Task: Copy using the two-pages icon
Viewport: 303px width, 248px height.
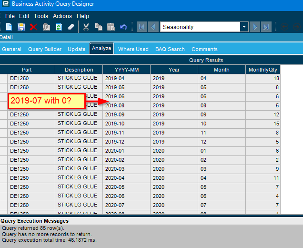Action: [x=99, y=27]
